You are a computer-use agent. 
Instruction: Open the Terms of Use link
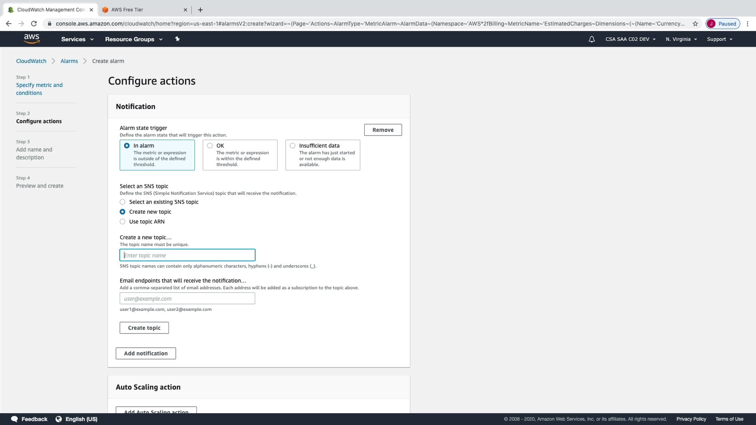(x=729, y=419)
